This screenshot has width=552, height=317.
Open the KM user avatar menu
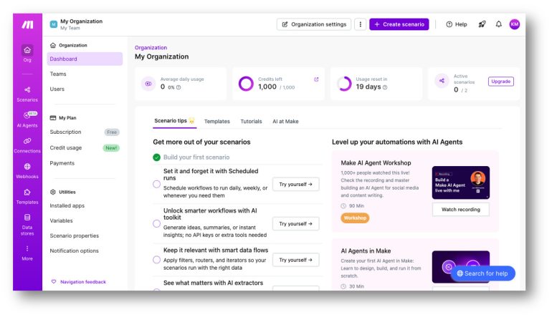pos(515,24)
